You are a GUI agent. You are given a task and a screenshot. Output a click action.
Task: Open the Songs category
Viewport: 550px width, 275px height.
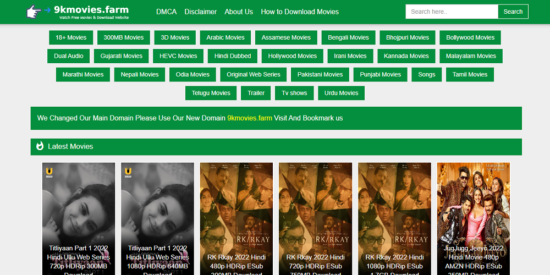pyautogui.click(x=427, y=75)
